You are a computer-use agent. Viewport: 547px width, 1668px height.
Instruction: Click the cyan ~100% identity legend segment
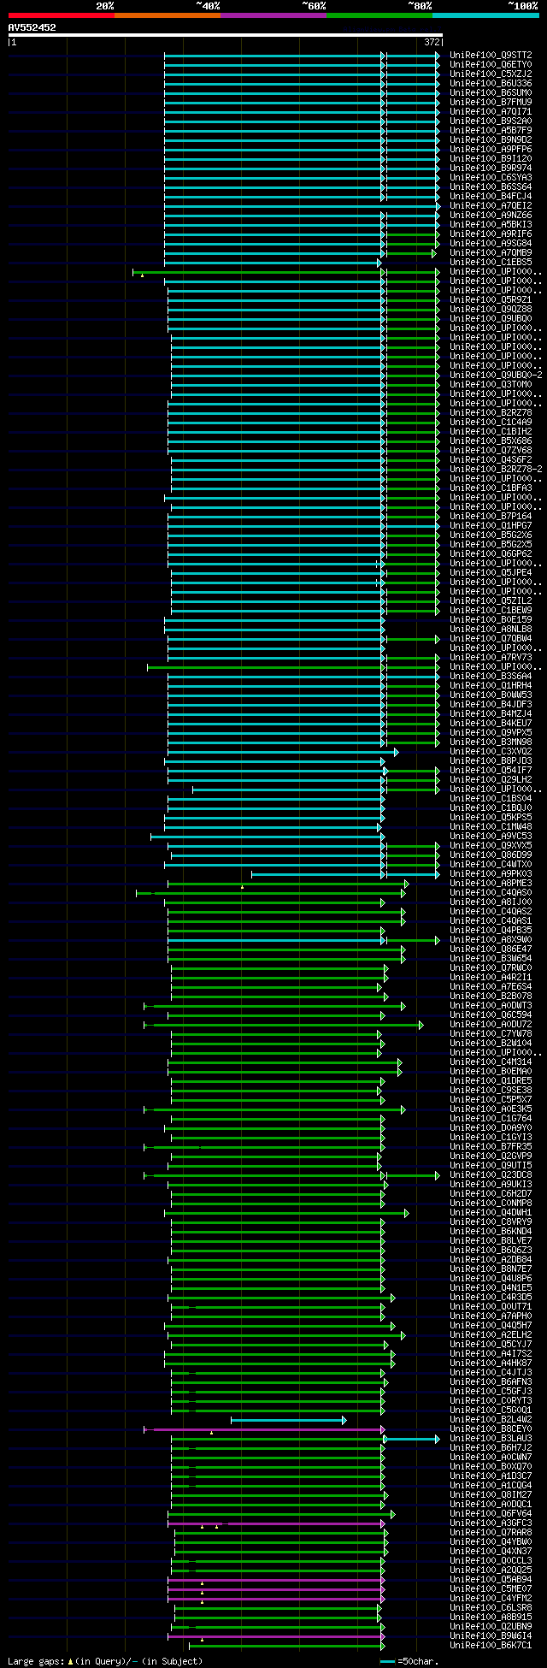(485, 15)
